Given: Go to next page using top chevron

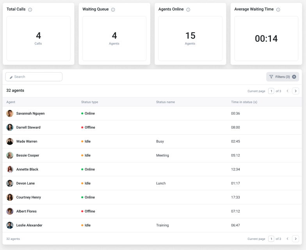Looking at the screenshot, I should click(x=295, y=91).
